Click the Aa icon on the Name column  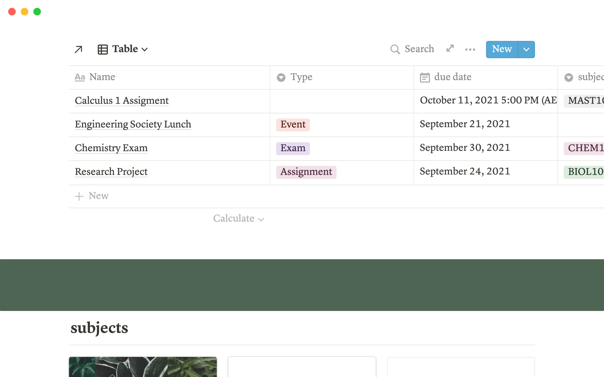click(80, 77)
